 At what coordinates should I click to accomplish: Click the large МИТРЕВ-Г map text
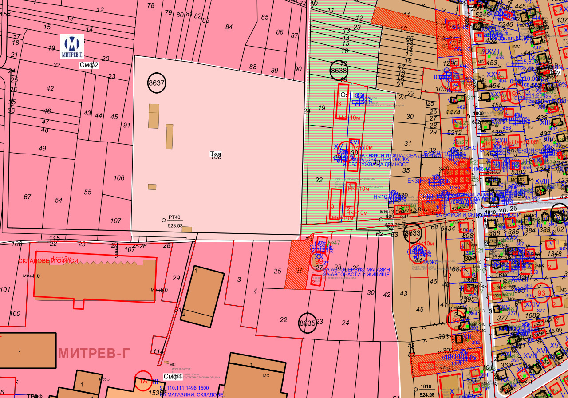[94, 354]
